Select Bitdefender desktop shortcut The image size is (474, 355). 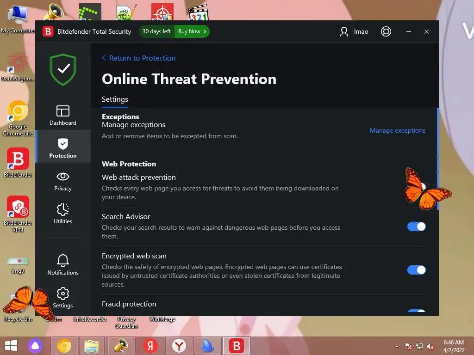point(18,162)
